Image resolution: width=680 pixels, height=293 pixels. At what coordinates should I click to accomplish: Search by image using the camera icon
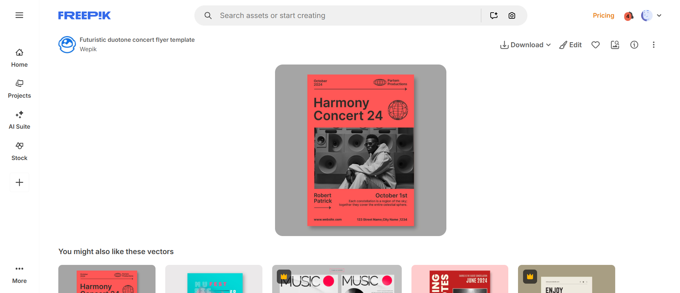(512, 15)
